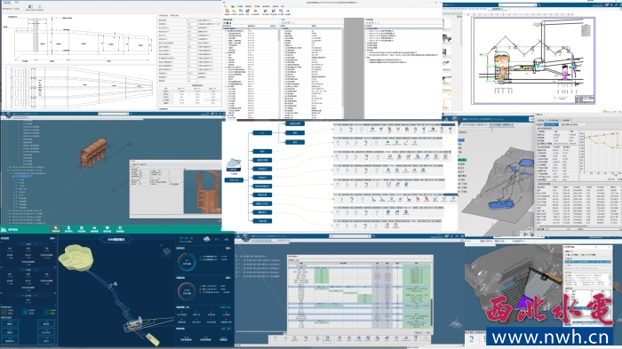Toggle the two-option switch in dashboard right panel

[226, 307]
